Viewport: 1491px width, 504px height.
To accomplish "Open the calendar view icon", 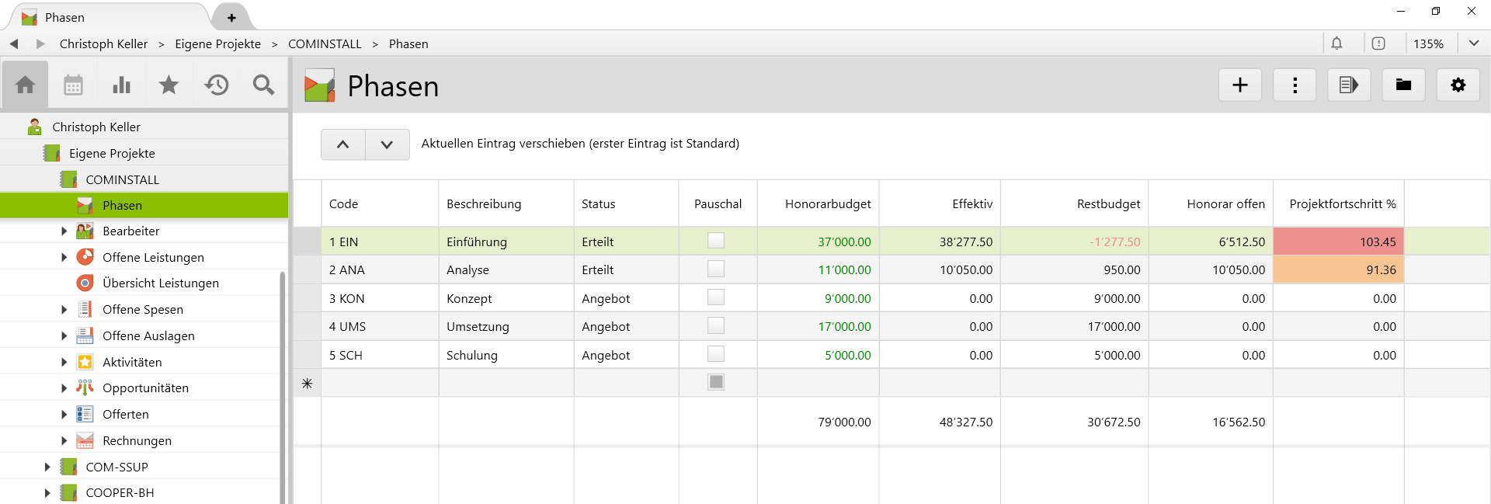I will pyautogui.click(x=73, y=85).
